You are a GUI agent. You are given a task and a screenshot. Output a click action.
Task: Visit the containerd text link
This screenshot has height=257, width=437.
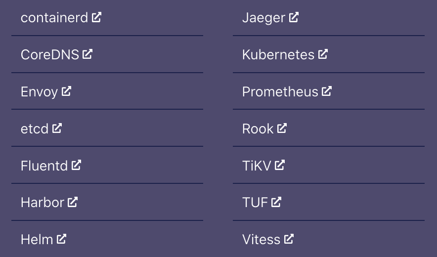pyautogui.click(x=54, y=18)
